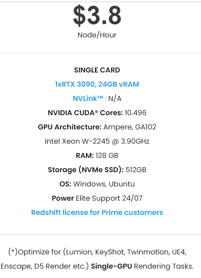Click the GPU Architecture label
This screenshot has height=278, width=201.
70,127
